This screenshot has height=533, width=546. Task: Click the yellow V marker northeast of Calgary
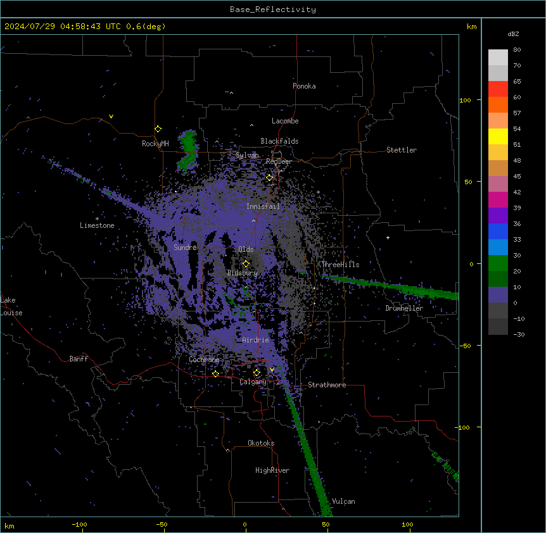(272, 370)
